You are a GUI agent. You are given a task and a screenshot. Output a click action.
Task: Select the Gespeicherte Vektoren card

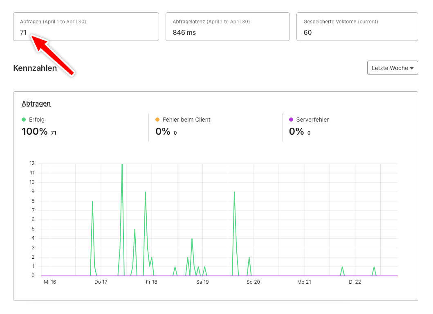click(357, 27)
